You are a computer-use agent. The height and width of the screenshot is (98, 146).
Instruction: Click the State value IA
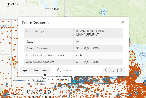coord(78,42)
